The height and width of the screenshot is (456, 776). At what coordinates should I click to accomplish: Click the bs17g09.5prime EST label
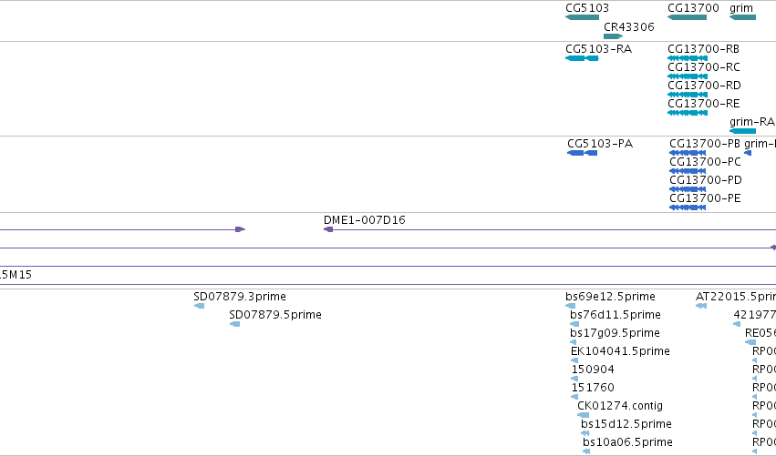[615, 333]
